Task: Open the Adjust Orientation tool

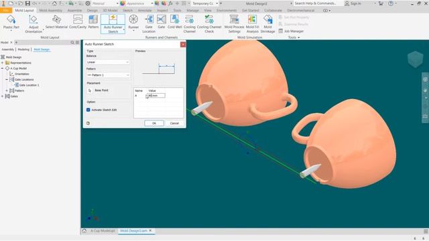Action: 34,24
